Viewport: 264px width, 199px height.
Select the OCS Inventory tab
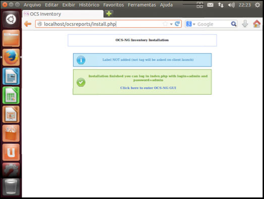click(62, 14)
